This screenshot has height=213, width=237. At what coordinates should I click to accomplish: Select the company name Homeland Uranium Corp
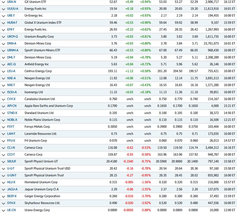point(41,182)
